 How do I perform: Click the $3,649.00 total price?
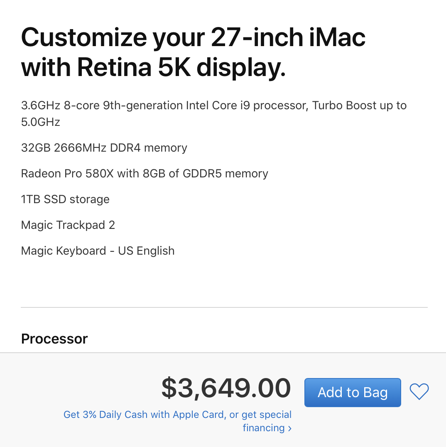tap(226, 388)
